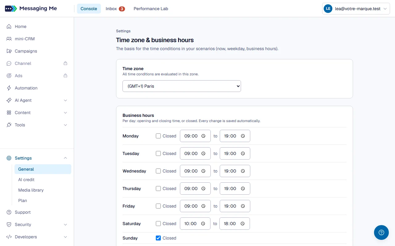Collapse the Settings section chevron

tap(65, 158)
